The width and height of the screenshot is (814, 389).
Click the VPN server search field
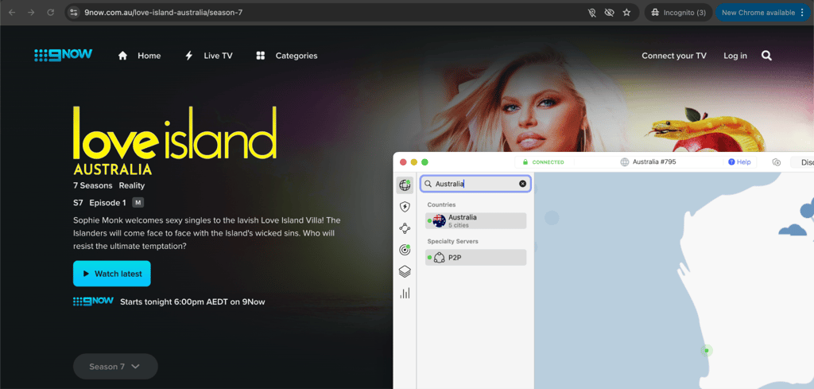(475, 184)
